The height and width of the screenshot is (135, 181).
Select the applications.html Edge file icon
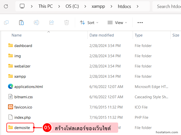tap(10, 86)
